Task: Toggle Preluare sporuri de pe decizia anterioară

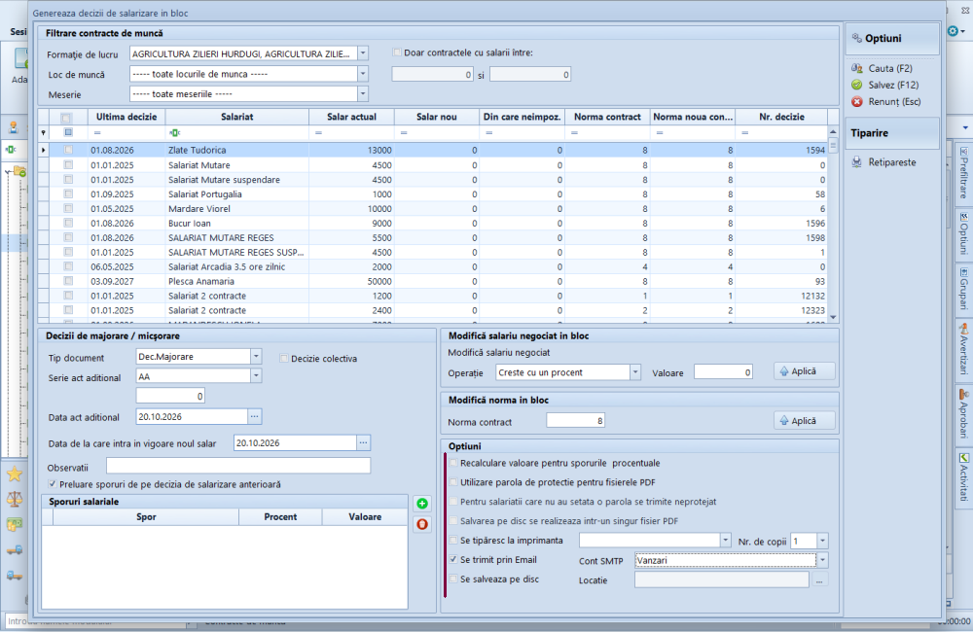Action: pos(53,484)
